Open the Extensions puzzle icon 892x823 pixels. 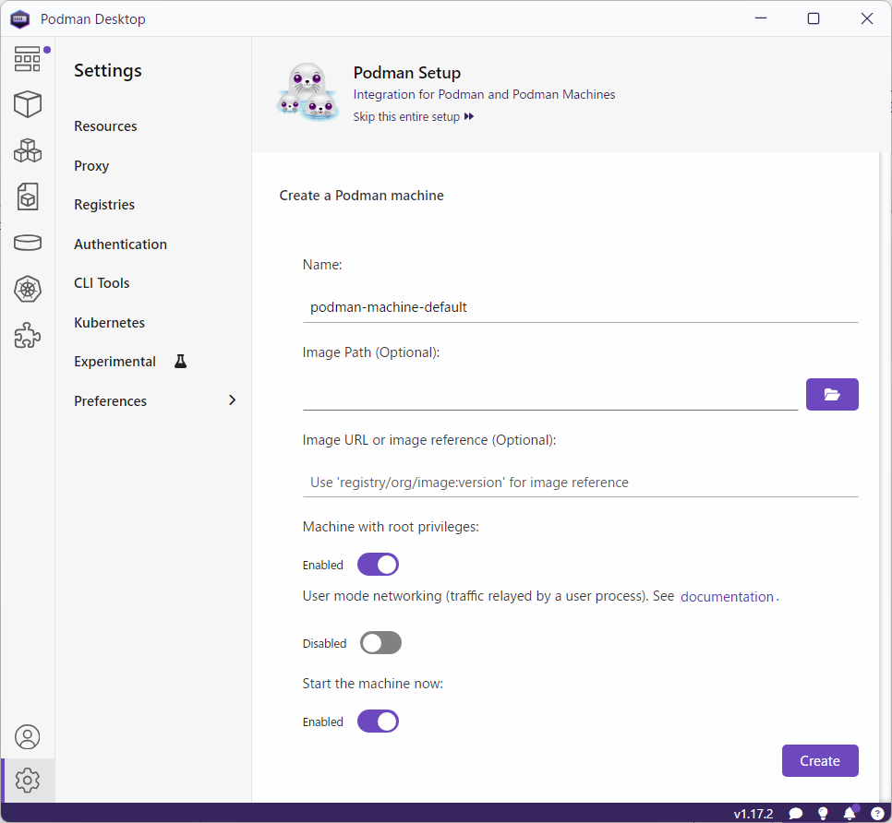tap(28, 336)
